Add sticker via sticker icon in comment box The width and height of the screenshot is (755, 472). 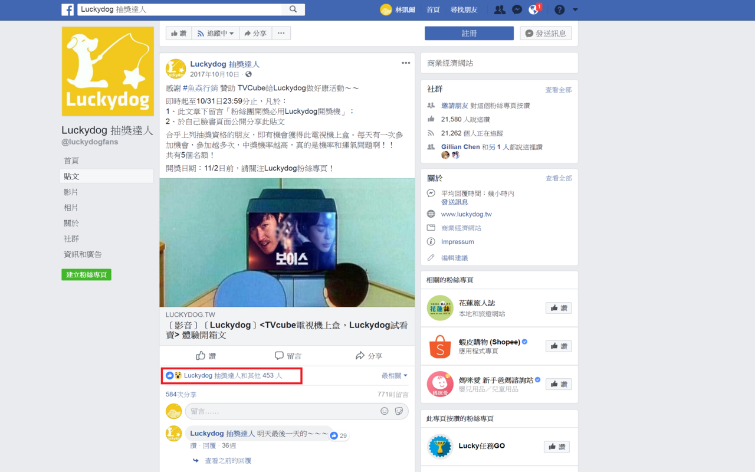coord(399,411)
